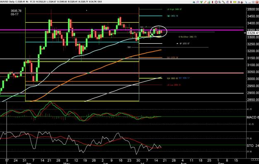Click the red circle toolbar icon
The height and width of the screenshot is (164, 259).
coord(216,2)
